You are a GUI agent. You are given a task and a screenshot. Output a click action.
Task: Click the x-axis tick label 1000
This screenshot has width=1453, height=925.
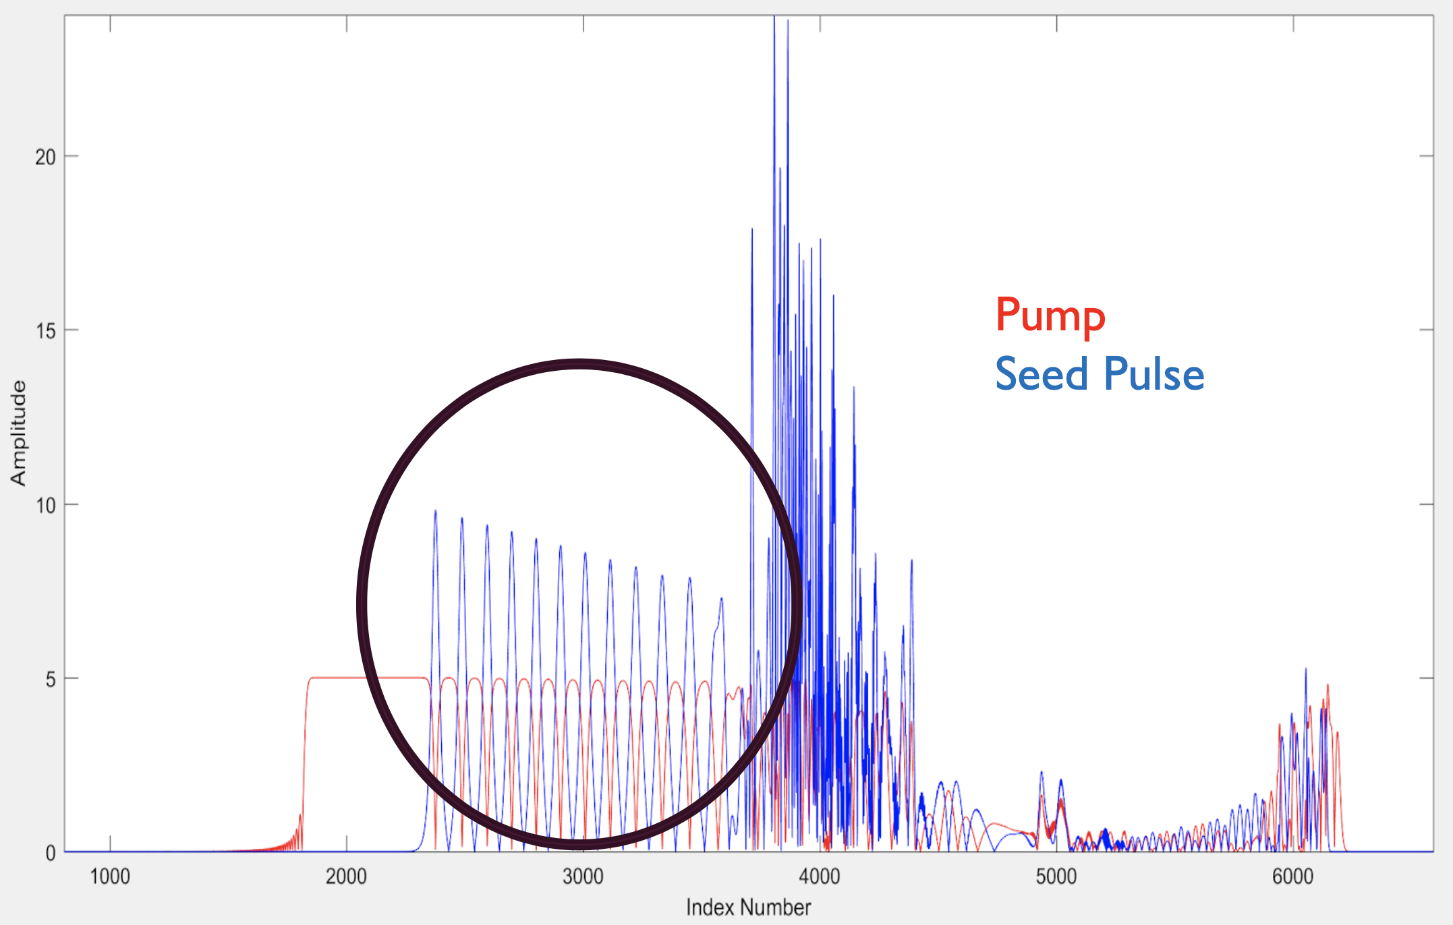[110, 876]
